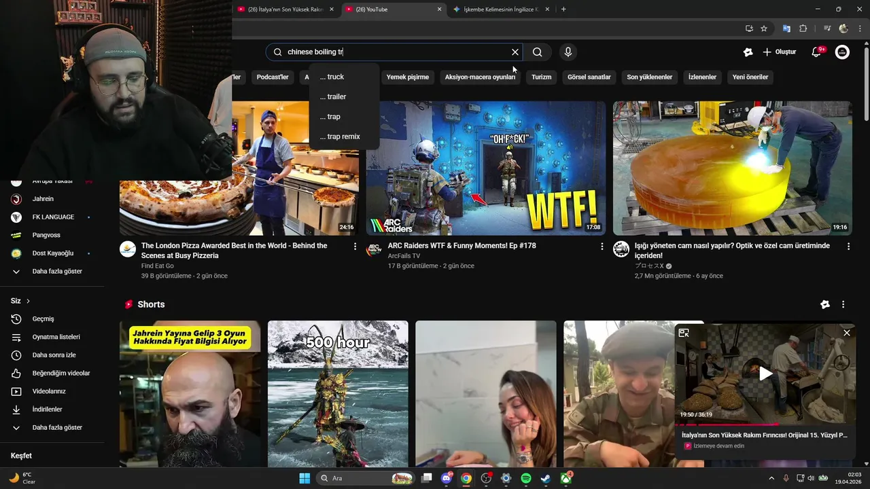Open the Find Eat Go channel link
This screenshot has width=870, height=489.
[157, 266]
